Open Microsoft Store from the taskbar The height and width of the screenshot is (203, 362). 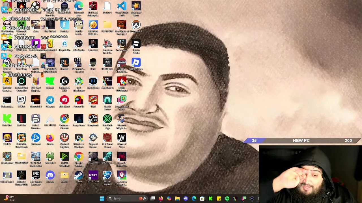point(202,198)
